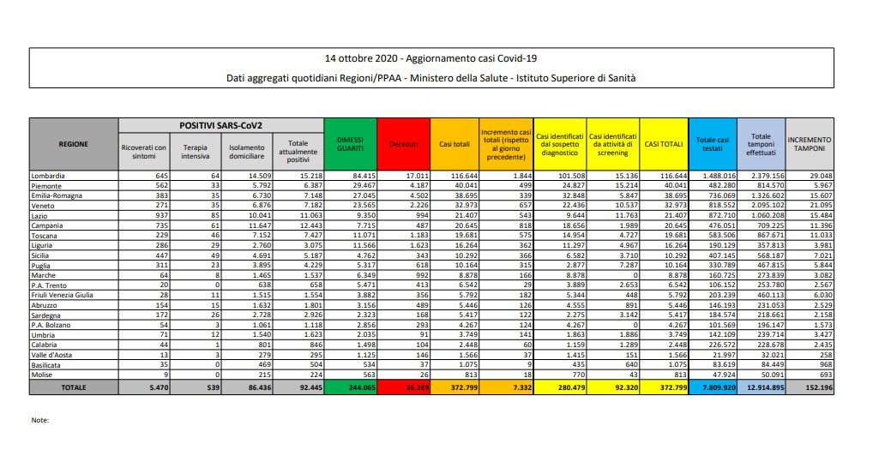Select the POSITIVI SARS-CoV2 group header
The width and height of the screenshot is (879, 462).
pyautogui.click(x=221, y=125)
